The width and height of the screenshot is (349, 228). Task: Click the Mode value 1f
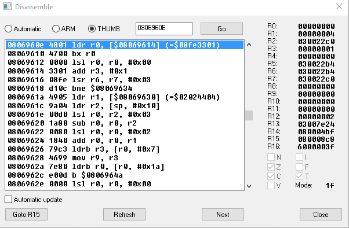click(330, 185)
